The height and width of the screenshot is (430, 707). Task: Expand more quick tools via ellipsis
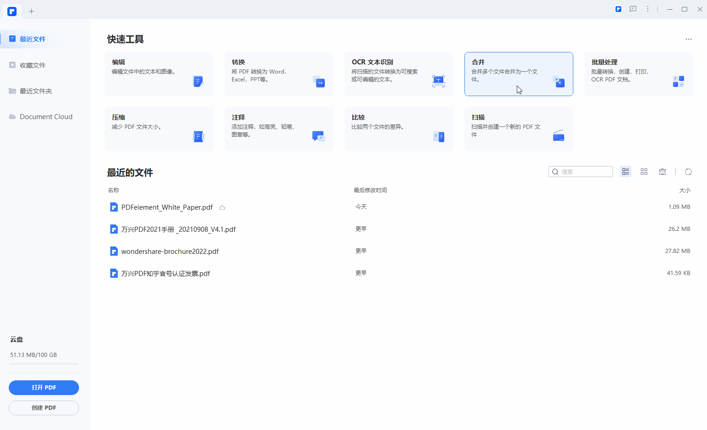(688, 39)
